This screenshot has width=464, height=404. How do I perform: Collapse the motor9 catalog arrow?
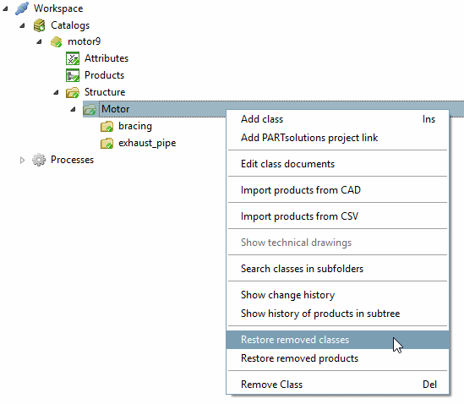39,42
